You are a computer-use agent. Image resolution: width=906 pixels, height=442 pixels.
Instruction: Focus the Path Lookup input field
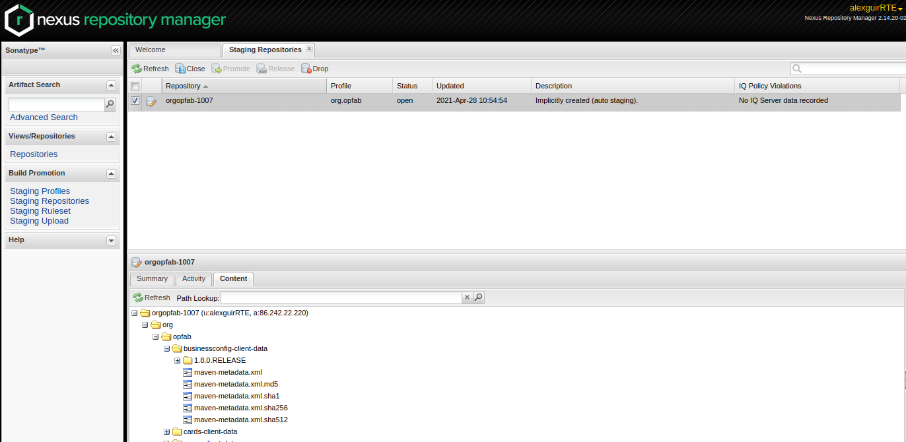click(x=341, y=298)
